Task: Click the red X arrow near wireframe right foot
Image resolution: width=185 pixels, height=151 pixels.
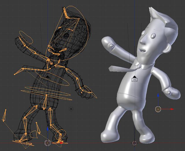Action: 62,143
